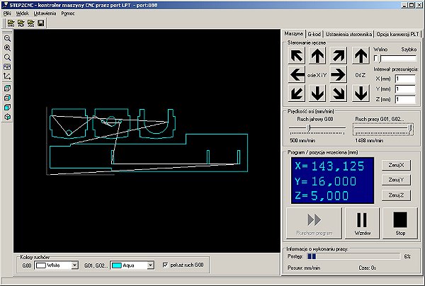Jog the Y axis down in the X/Y pad

[317, 93]
